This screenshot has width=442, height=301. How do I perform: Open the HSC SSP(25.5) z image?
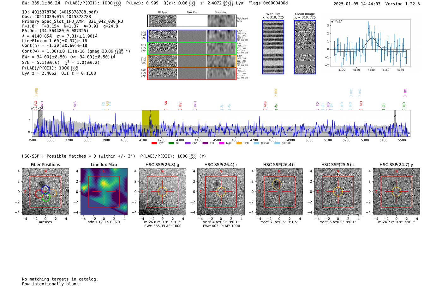338,192
